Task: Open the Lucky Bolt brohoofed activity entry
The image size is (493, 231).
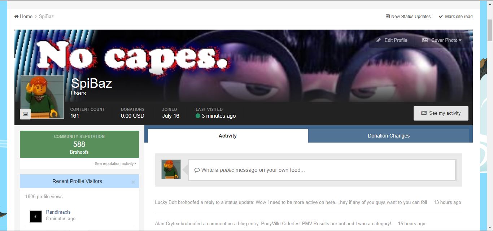Action: pos(291,202)
